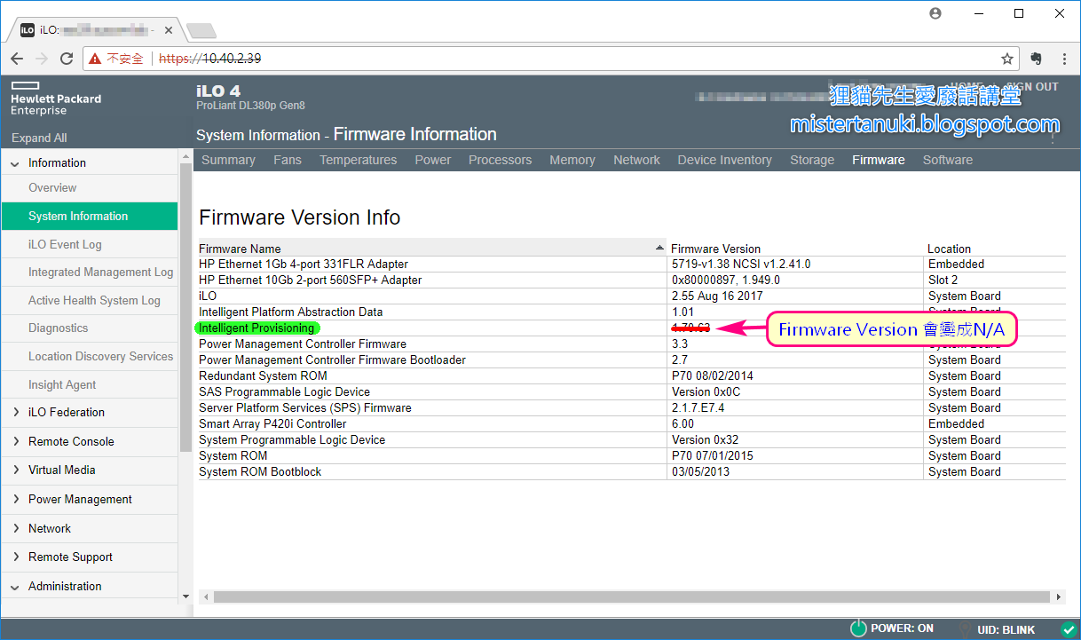Expand the Network sidebar section
1081x640 pixels.
point(15,528)
